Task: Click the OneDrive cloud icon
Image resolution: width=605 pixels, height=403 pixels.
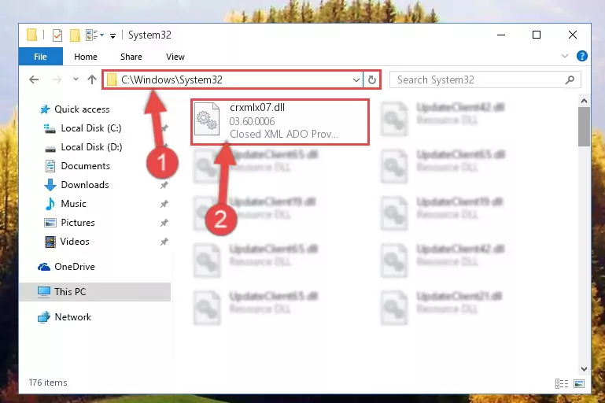Action: 44,267
